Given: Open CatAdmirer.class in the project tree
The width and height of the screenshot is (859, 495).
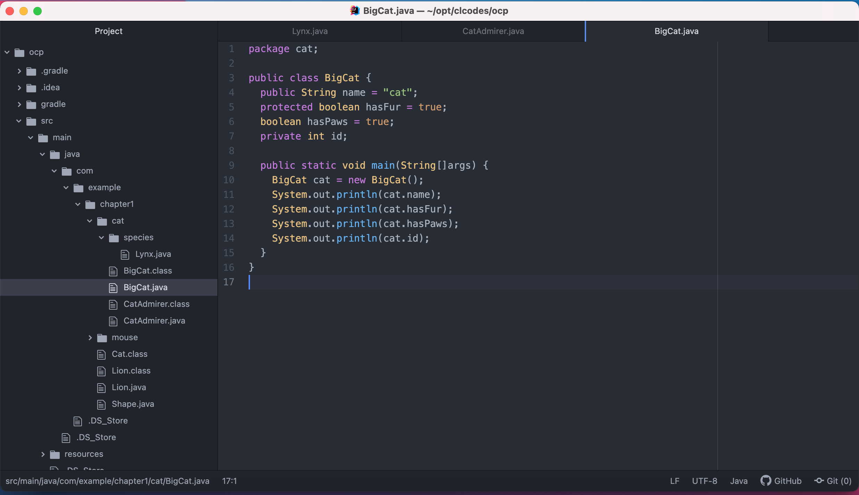Looking at the screenshot, I should [x=157, y=304].
